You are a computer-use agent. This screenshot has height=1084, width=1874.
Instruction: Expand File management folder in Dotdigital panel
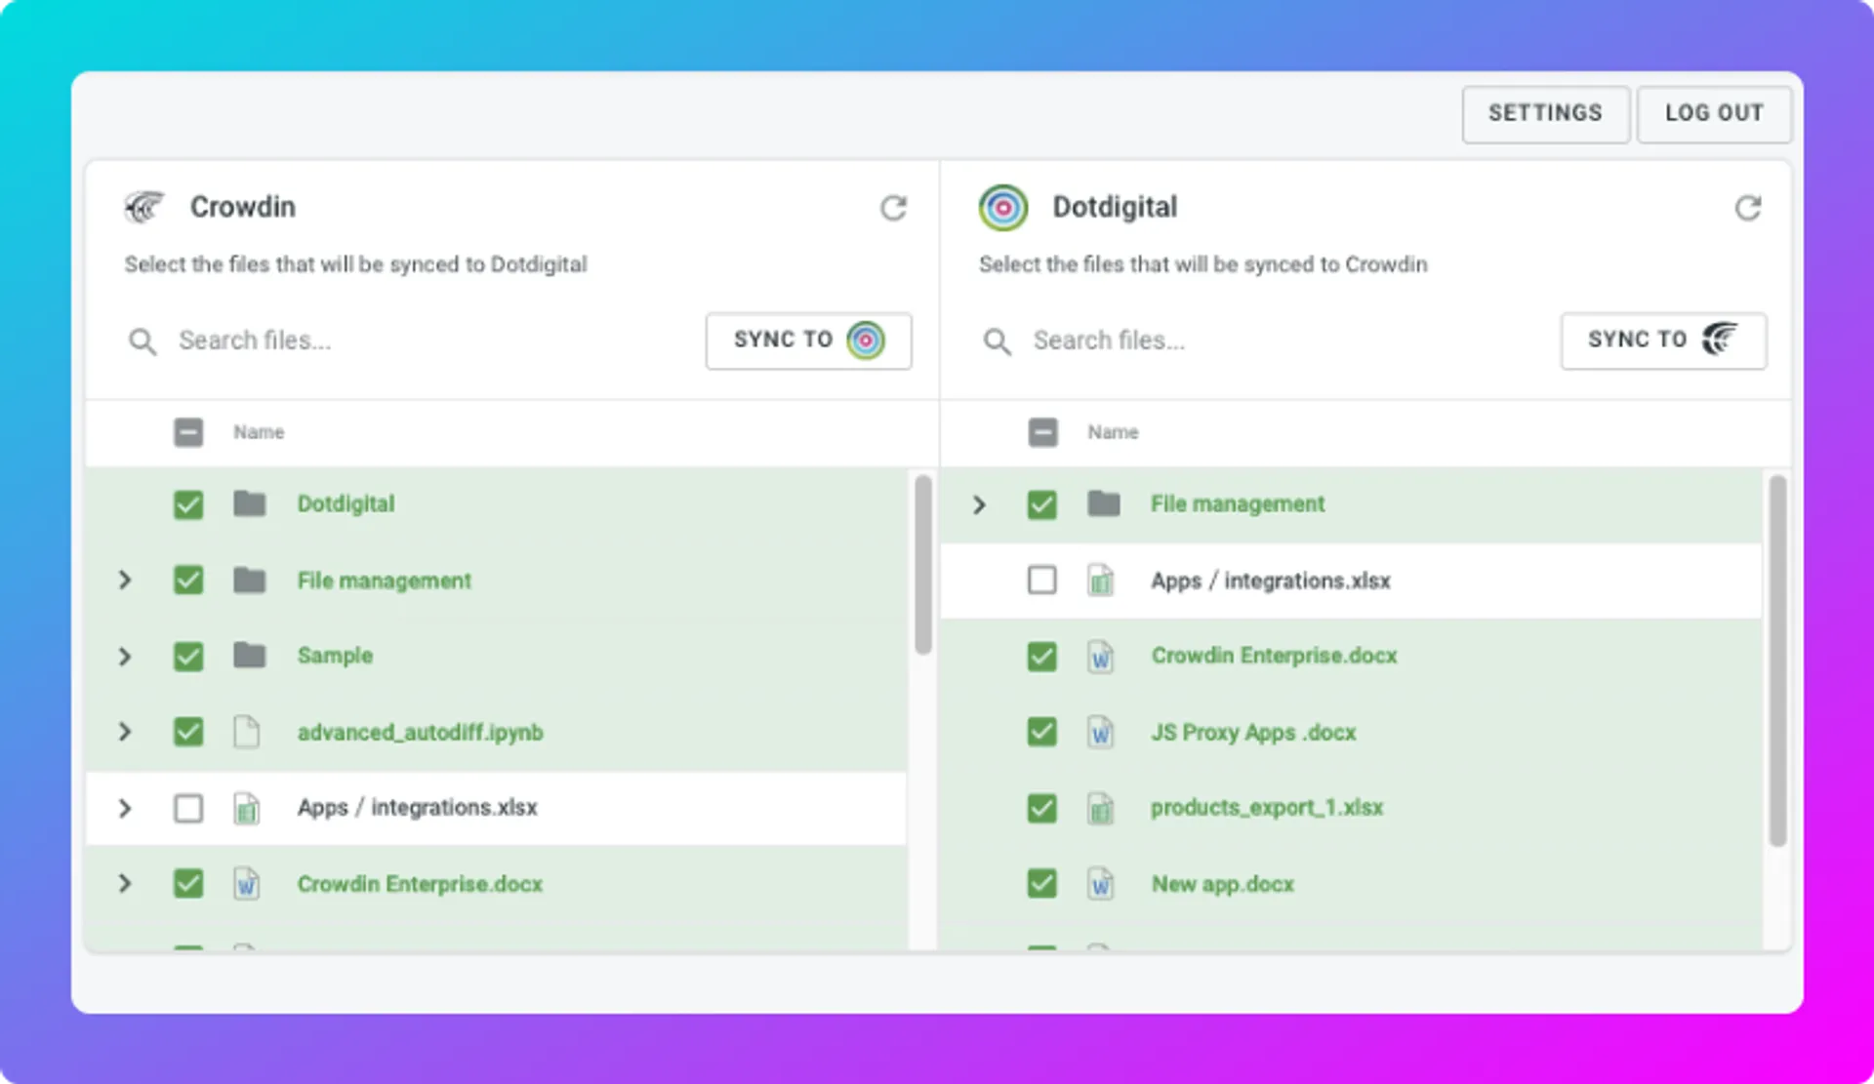point(979,504)
